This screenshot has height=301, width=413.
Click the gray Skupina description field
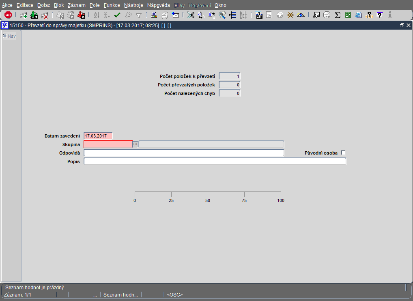(211, 144)
